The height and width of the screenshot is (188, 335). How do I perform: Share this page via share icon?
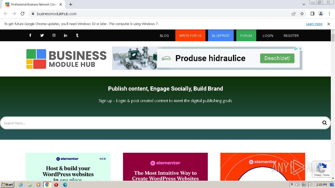[x=294, y=14]
